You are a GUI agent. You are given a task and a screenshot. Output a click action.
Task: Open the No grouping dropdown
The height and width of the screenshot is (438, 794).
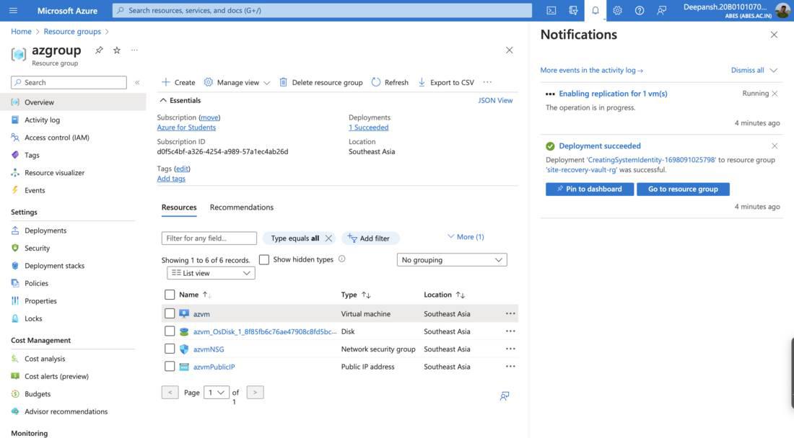tap(452, 260)
